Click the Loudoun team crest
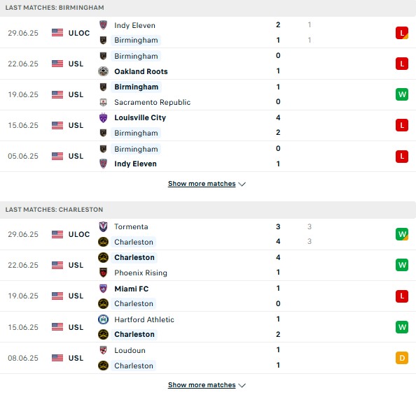416x397 pixels. click(103, 350)
